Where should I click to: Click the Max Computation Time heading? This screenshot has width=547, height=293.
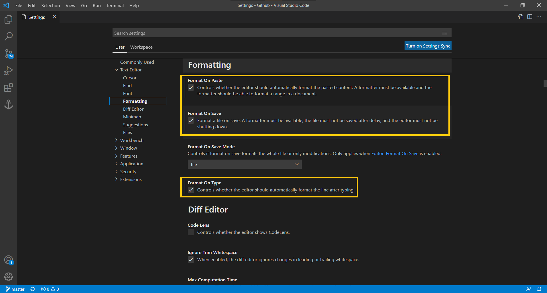click(212, 280)
